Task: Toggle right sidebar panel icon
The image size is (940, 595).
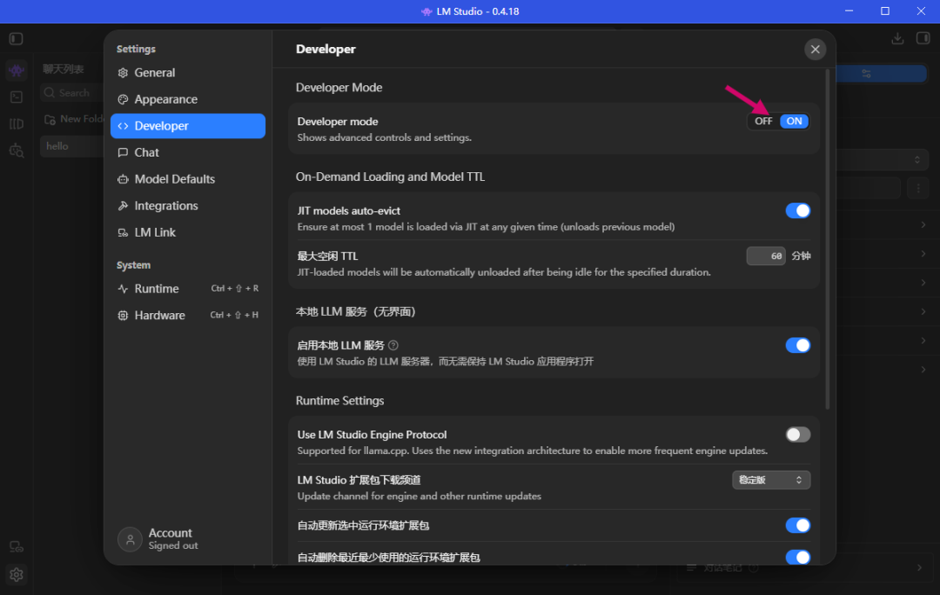Action: (923, 38)
